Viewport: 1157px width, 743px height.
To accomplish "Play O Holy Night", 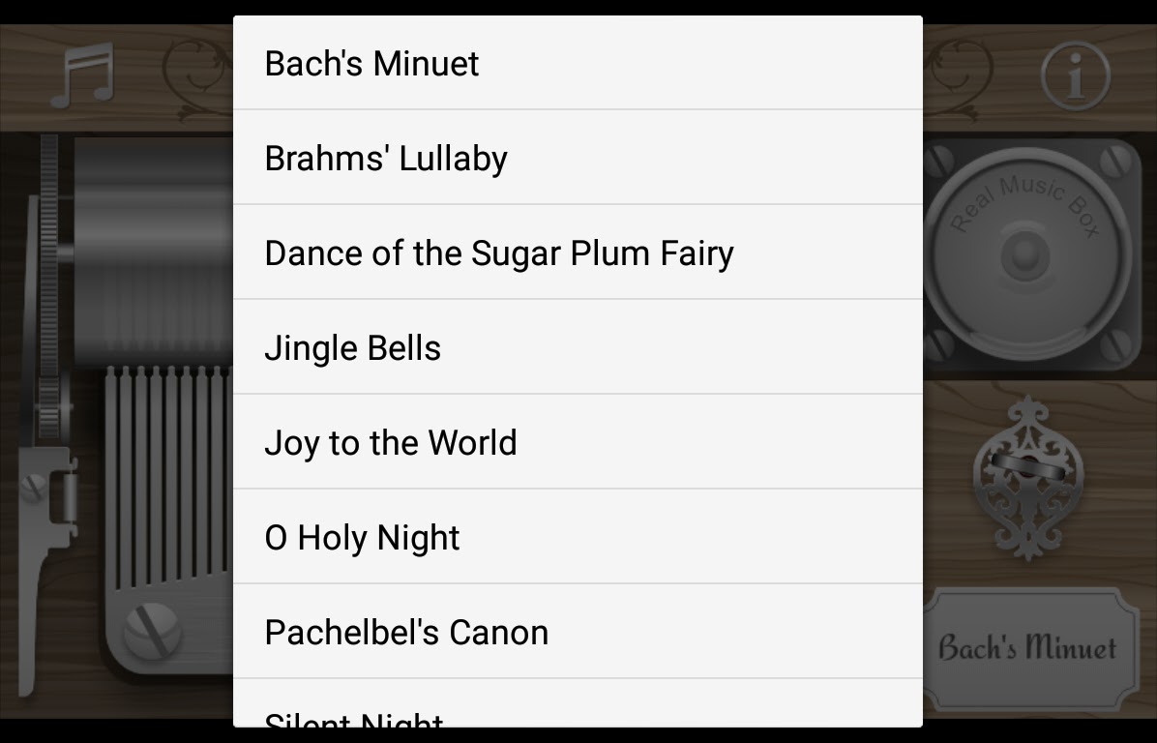I will 578,537.
